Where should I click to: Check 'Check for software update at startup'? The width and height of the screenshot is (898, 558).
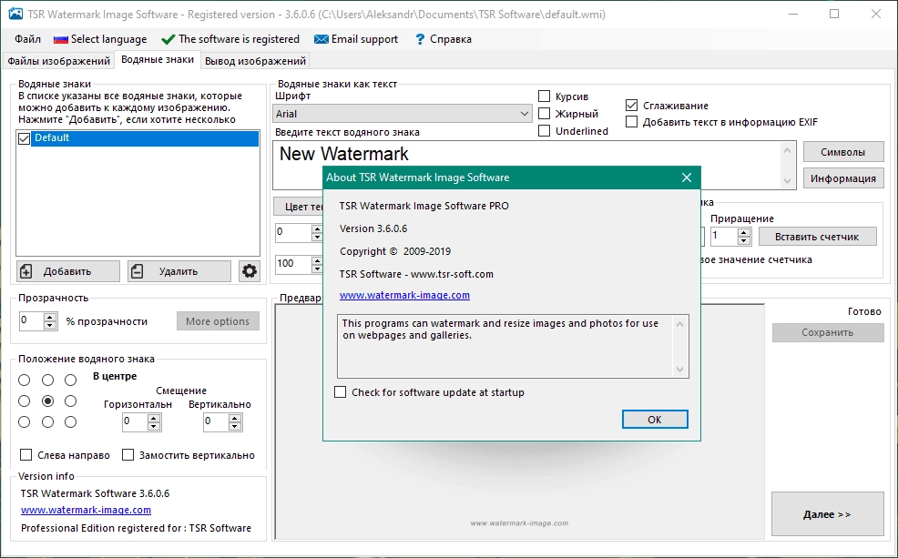341,392
